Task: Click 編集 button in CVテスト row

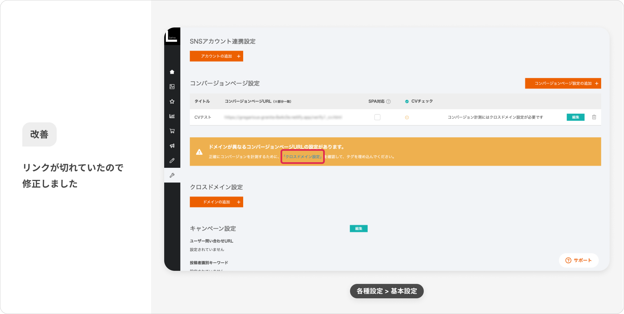Action: (575, 117)
